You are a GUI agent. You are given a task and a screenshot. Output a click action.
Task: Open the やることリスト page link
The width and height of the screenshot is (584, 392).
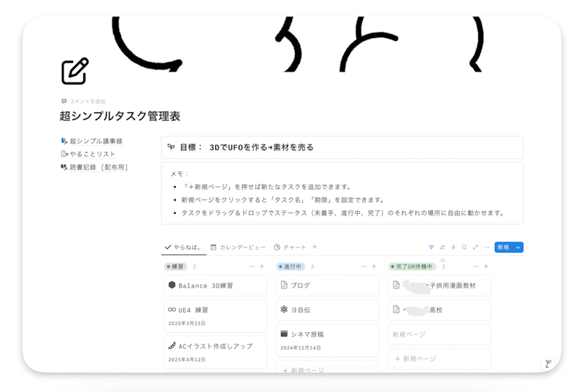88,154
